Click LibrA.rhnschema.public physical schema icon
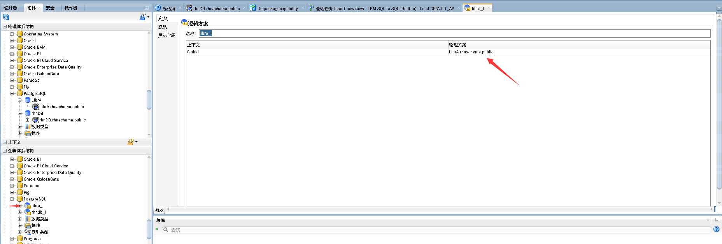The width and height of the screenshot is (722, 244). tap(35, 107)
